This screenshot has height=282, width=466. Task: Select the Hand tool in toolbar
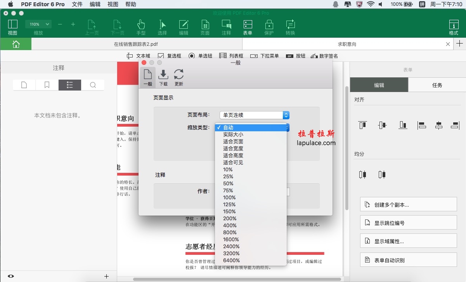pyautogui.click(x=141, y=27)
